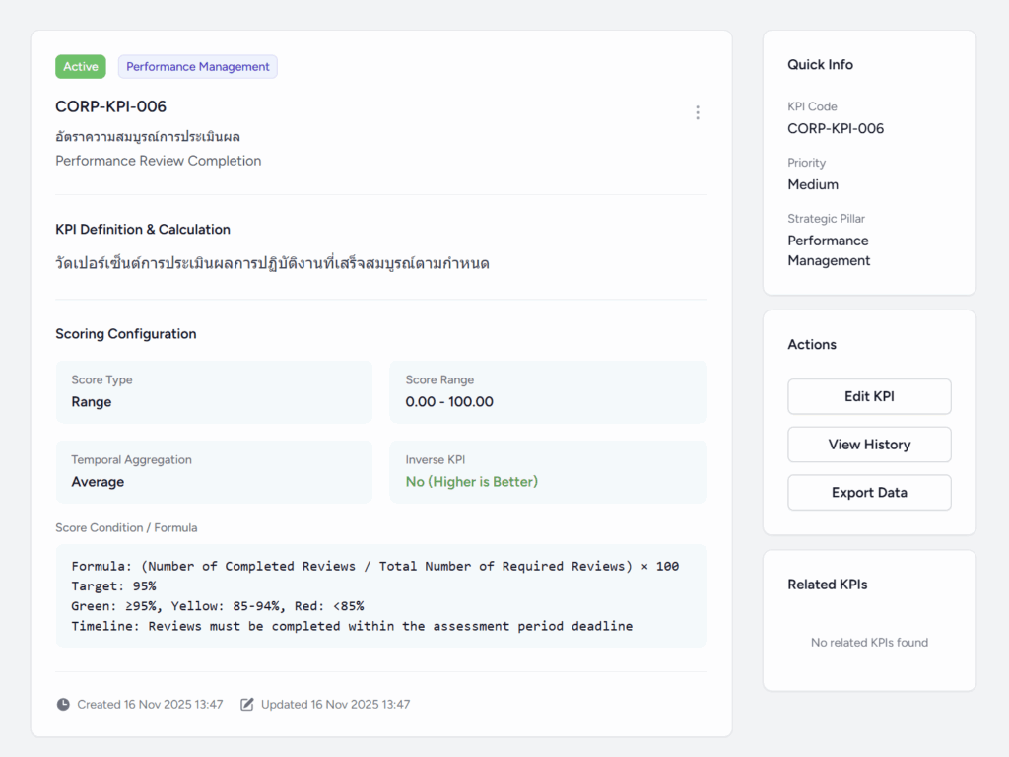The image size is (1009, 757).
Task: Click the KPI Code value in Quick Info
Action: 836,128
